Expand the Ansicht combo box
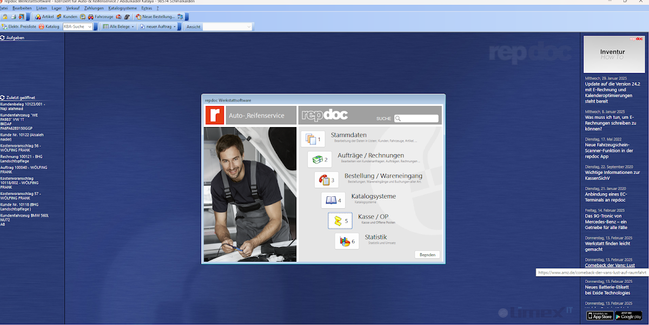The height and width of the screenshot is (325, 649). (249, 26)
